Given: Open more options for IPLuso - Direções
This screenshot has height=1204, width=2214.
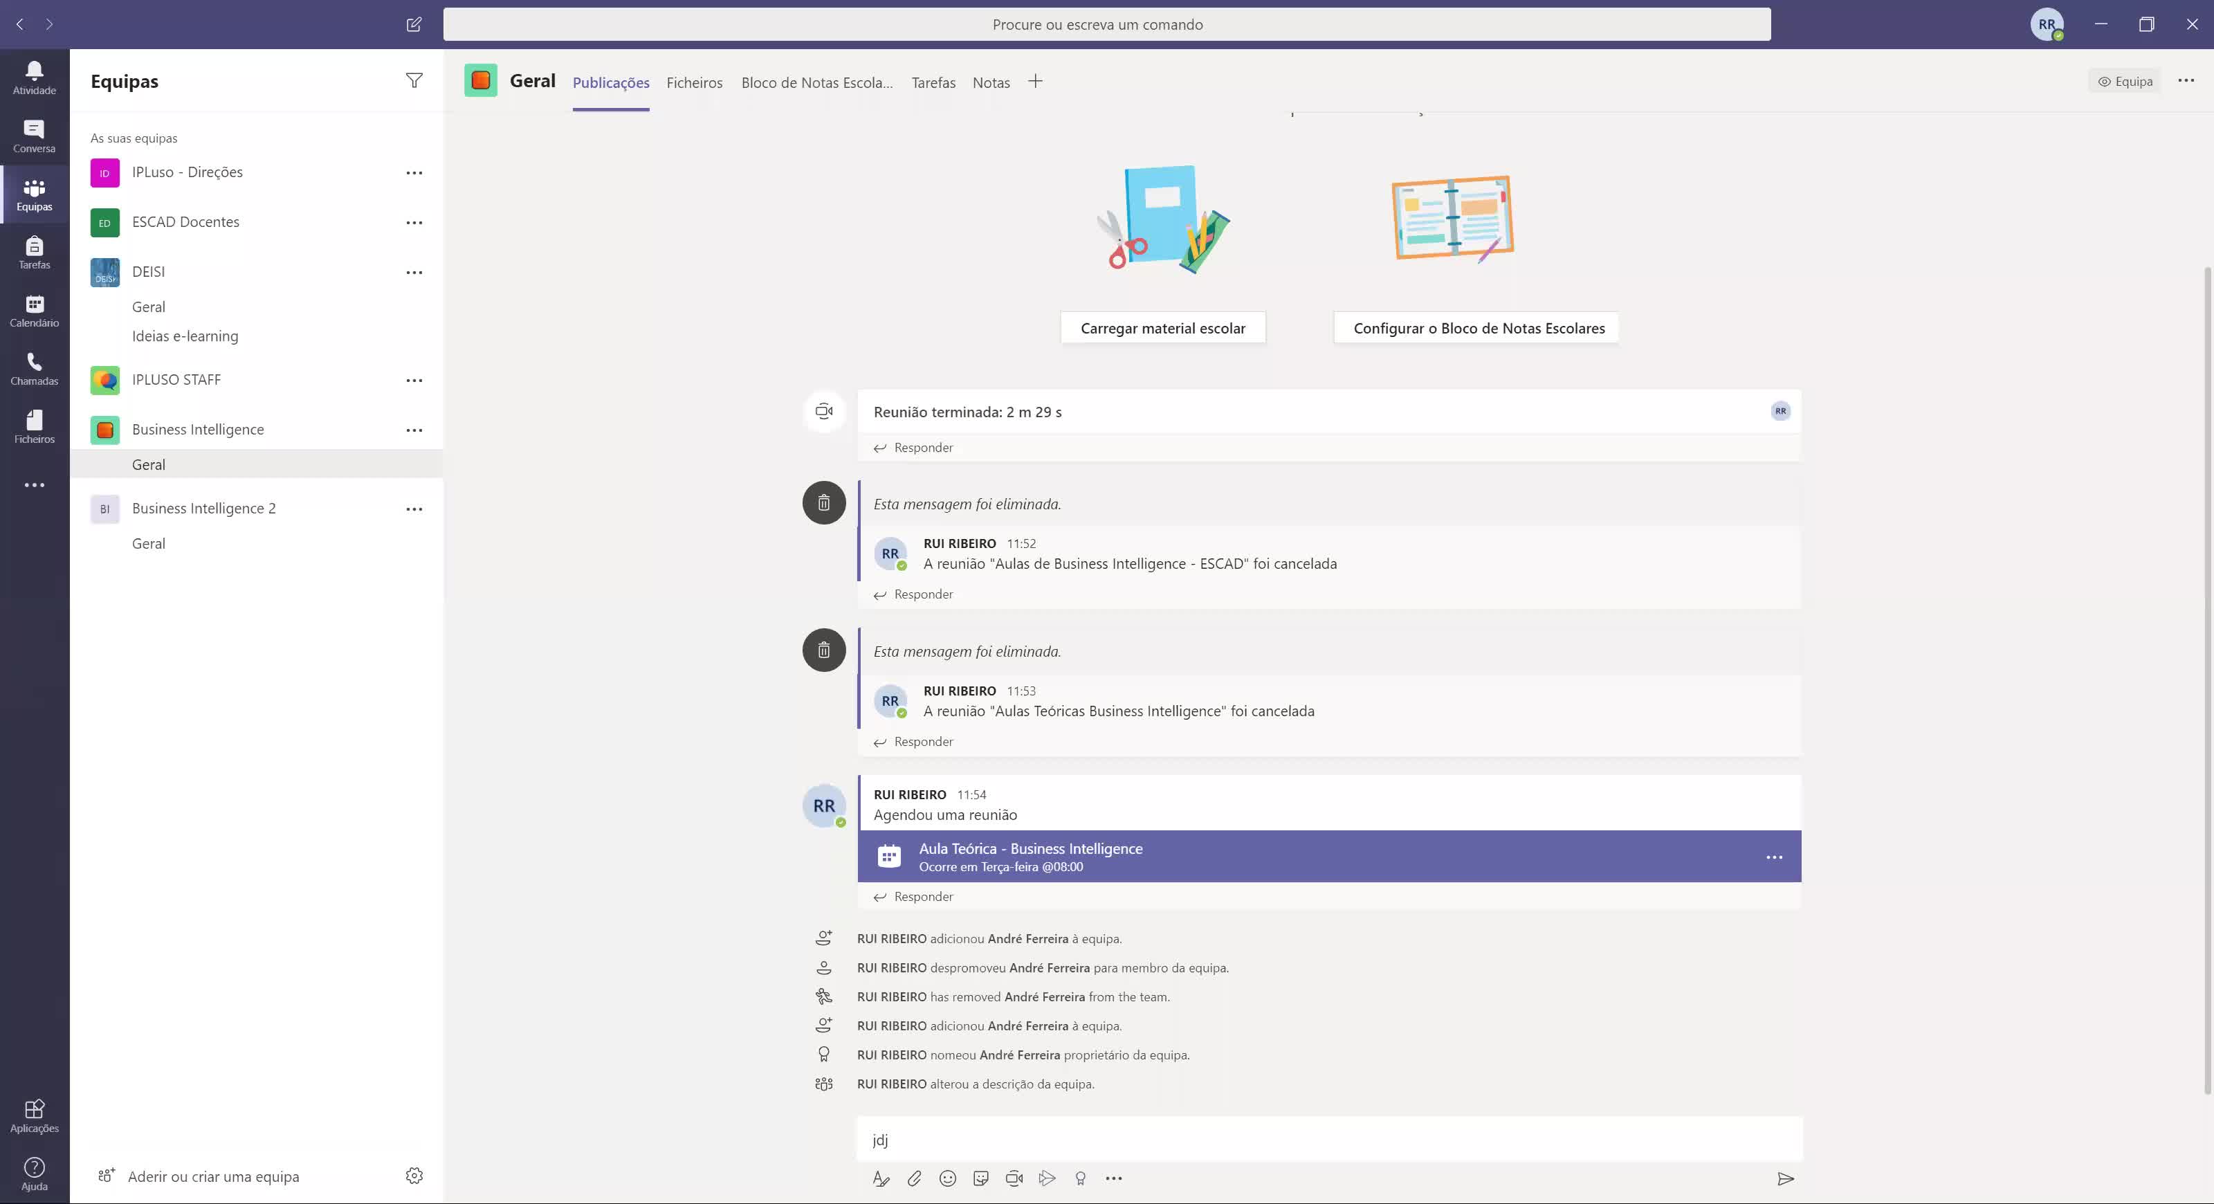Looking at the screenshot, I should (x=414, y=173).
